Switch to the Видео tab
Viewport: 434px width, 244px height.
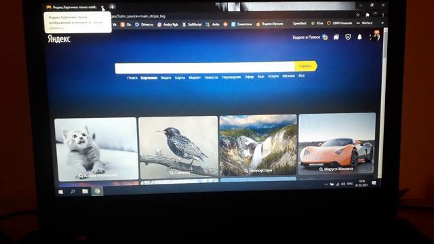coord(165,78)
